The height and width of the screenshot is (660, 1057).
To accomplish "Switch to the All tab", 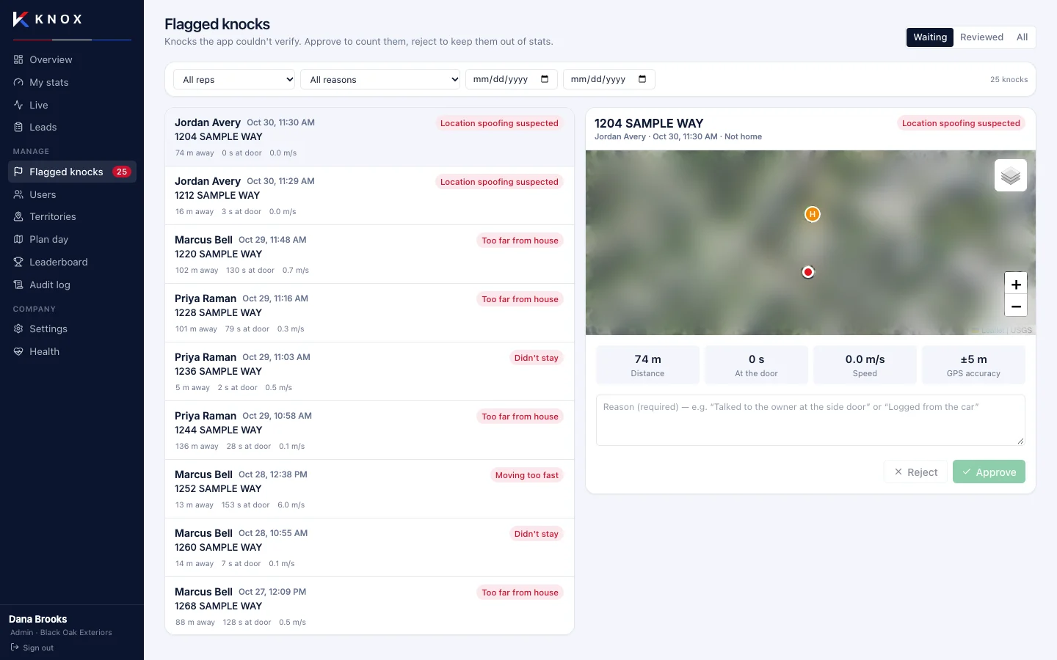I will point(1022,37).
